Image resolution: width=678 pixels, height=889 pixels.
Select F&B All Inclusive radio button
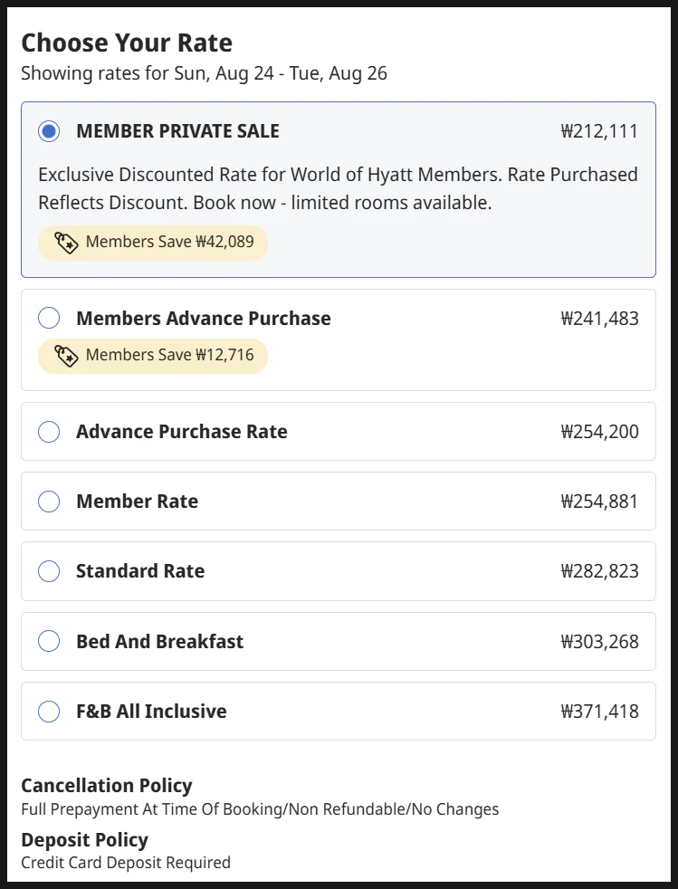(x=49, y=711)
